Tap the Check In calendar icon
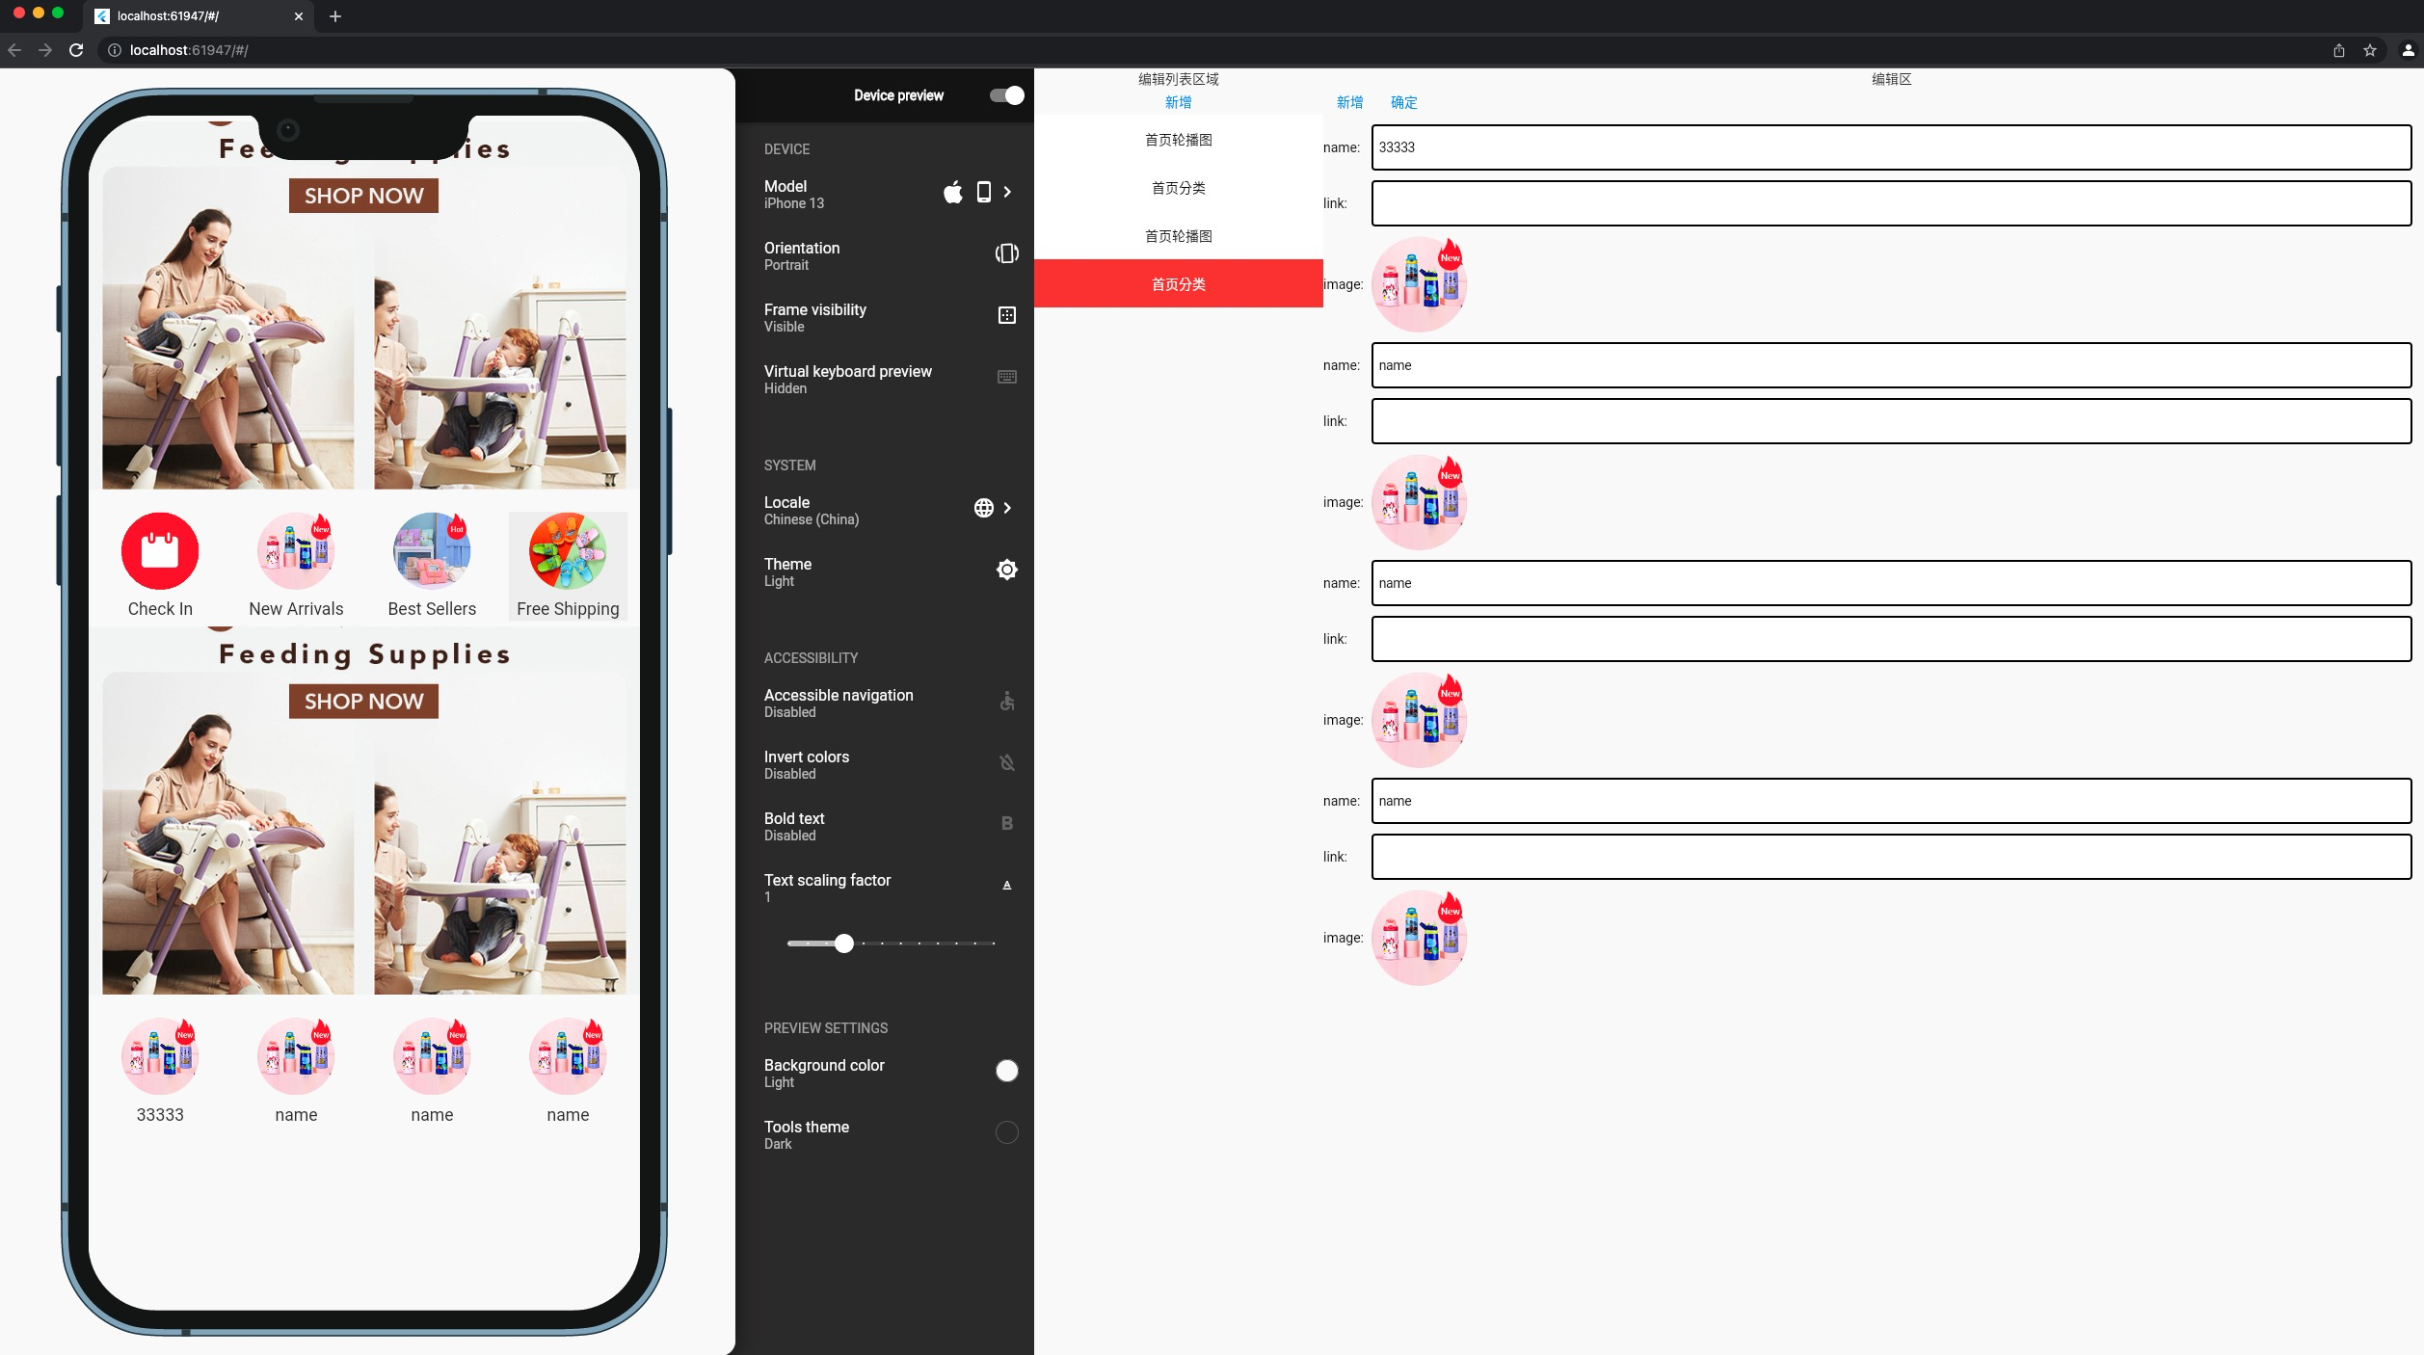The height and width of the screenshot is (1355, 2424). 160,551
